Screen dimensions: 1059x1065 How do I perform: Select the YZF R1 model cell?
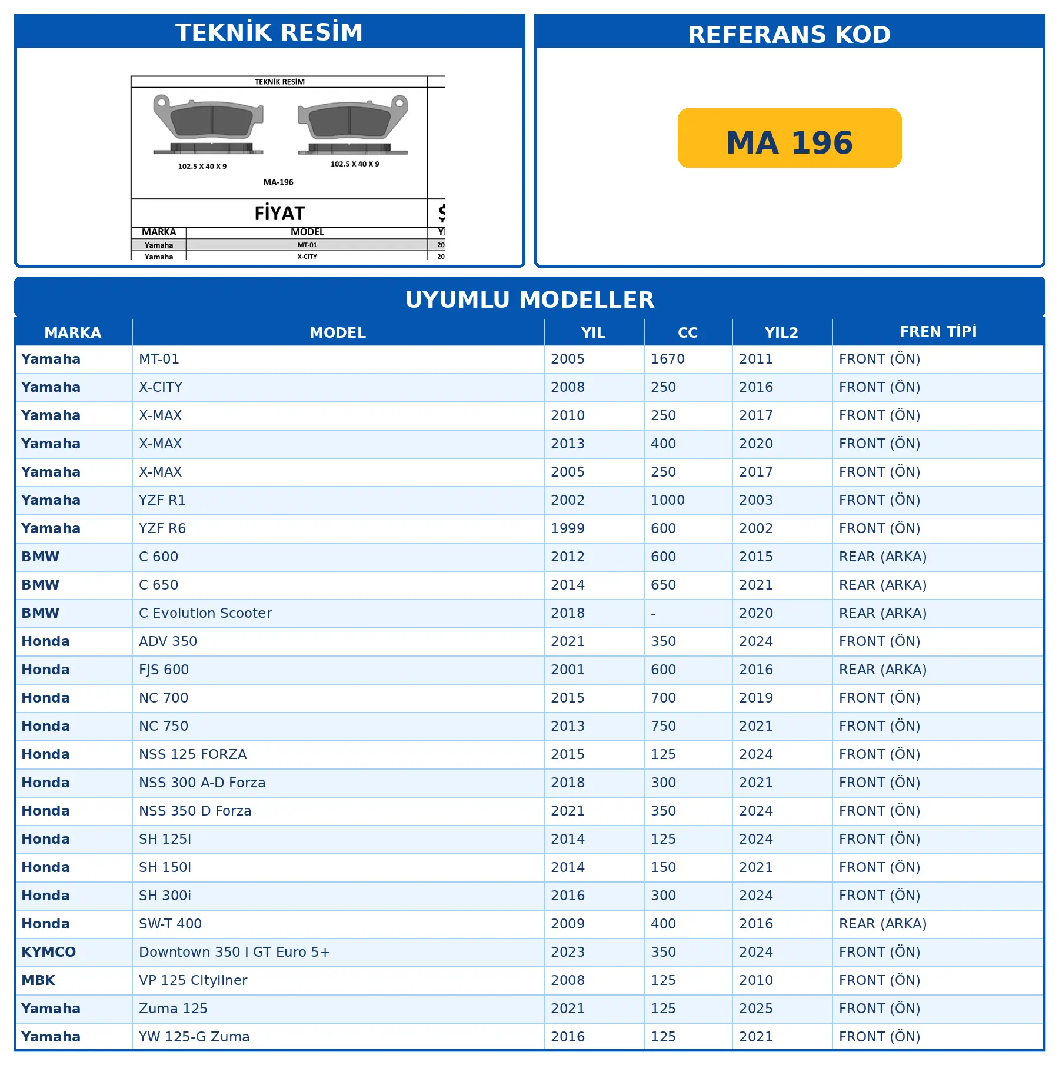pos(338,500)
